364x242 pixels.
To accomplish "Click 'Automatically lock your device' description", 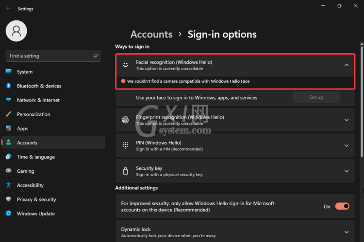I will (x=168, y=236).
